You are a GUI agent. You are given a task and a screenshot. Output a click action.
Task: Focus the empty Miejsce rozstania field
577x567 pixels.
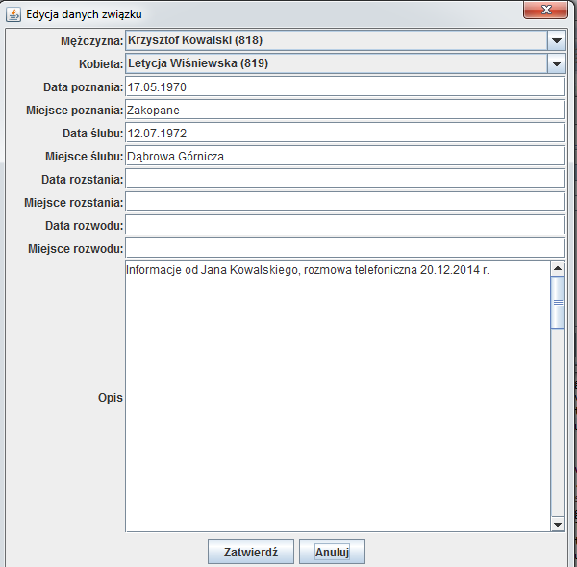pos(345,202)
